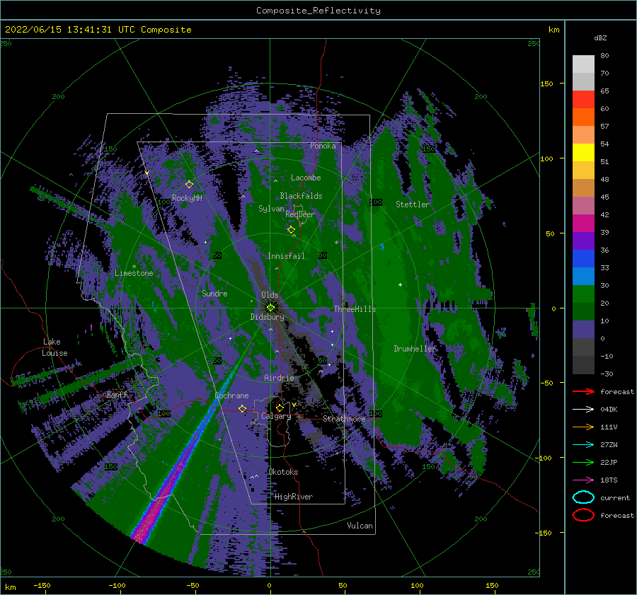The width and height of the screenshot is (637, 595).
Task: Click the magenta 18TS arrow icon
Action: (583, 480)
